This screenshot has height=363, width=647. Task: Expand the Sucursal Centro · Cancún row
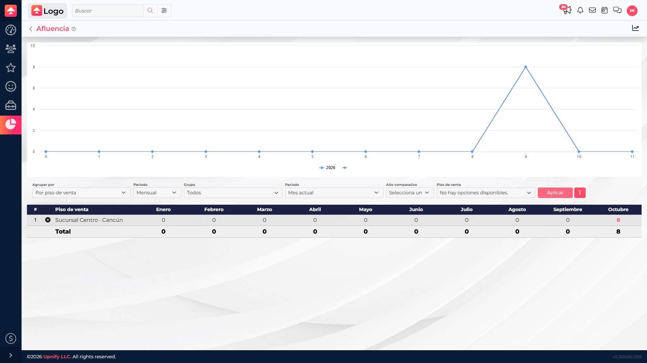point(48,220)
